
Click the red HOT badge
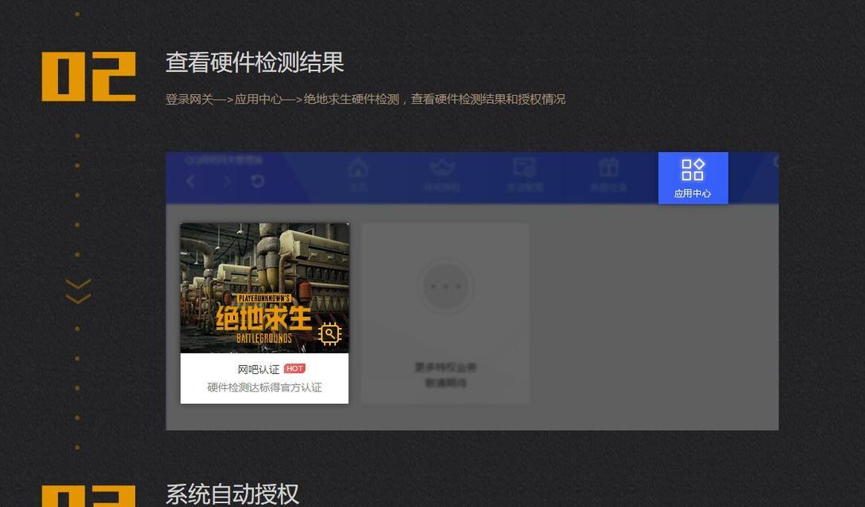coord(294,368)
